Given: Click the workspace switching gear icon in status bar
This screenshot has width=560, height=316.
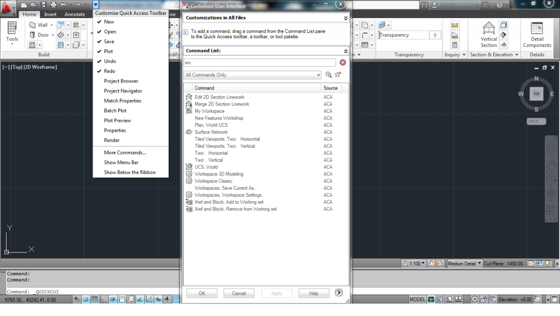Looking at the screenshot, I should click(474, 299).
